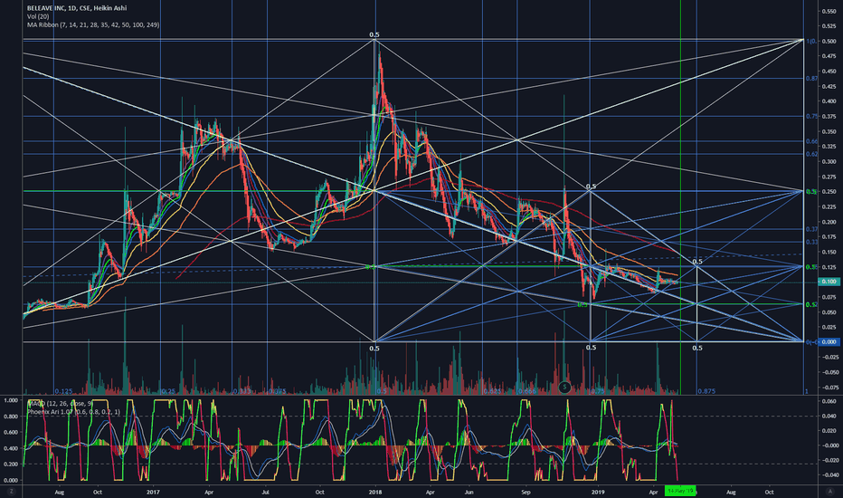Click the teal 0.100 current price label
The height and width of the screenshot is (498, 843).
(829, 282)
